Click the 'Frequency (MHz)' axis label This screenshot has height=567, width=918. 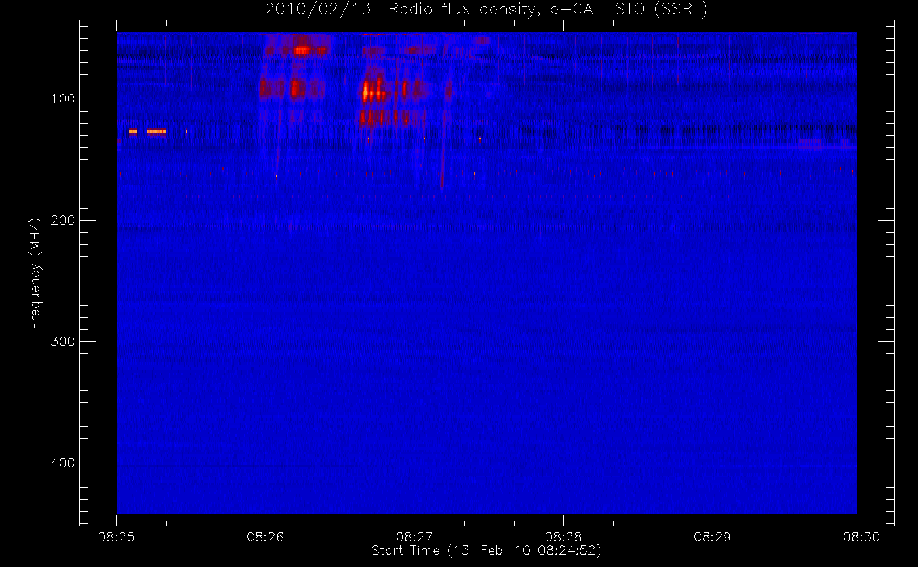[35, 273]
